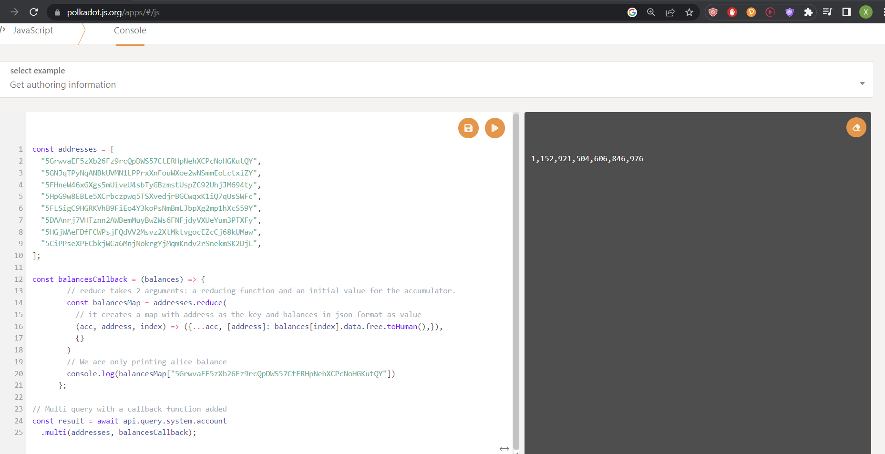
Task: Click the alice balance comment on line 19
Action: pos(147,362)
